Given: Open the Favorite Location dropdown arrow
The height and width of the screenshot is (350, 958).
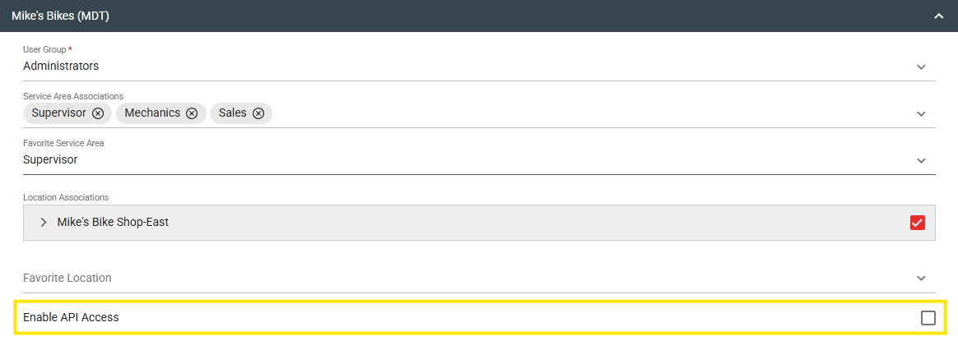Looking at the screenshot, I should (921, 279).
